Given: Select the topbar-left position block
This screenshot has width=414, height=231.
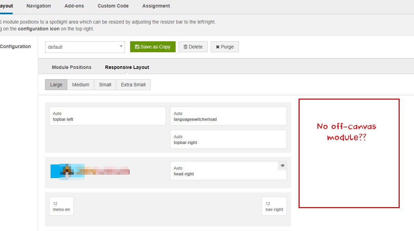Looking at the screenshot, I should 108,116.
